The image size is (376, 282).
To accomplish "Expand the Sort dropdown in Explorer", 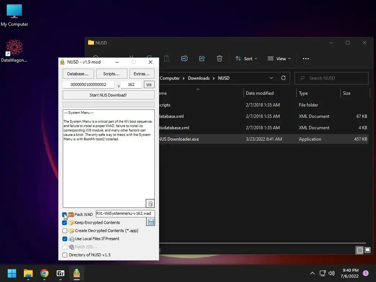I will [x=246, y=58].
